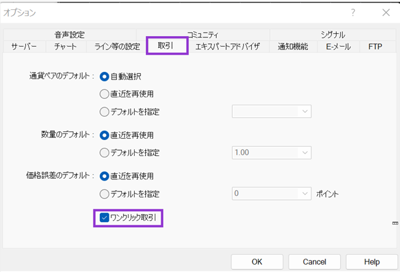Click the question mark help icon in title bar

point(353,12)
